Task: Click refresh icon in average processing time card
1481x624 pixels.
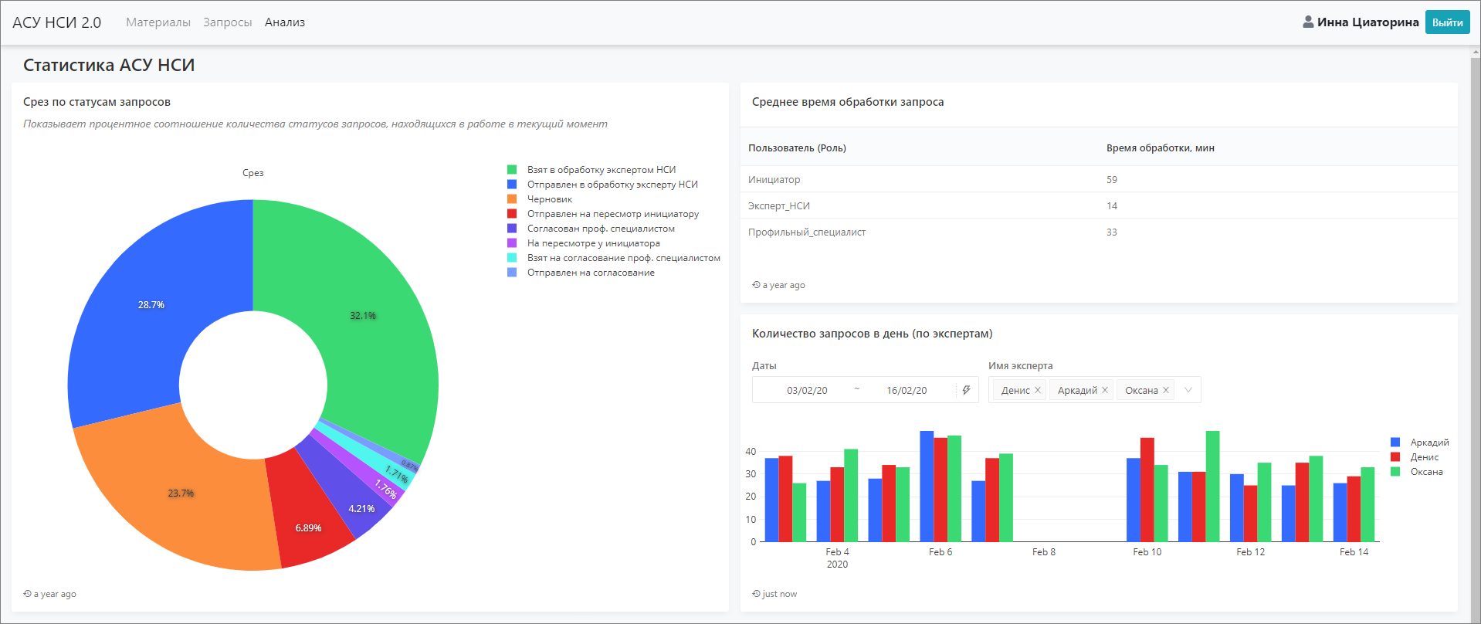Action: (756, 285)
